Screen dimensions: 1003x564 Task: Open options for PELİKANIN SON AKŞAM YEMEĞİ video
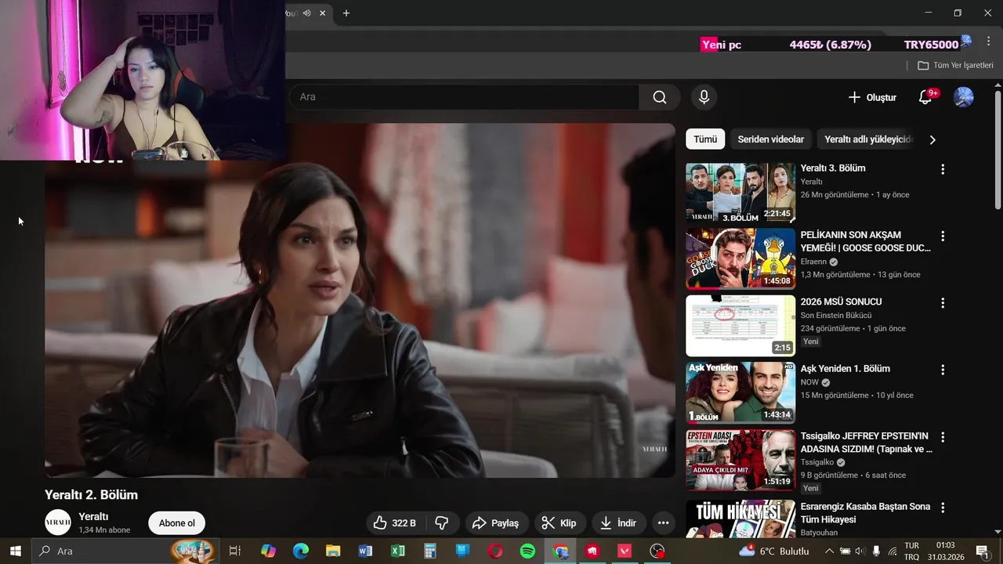click(x=943, y=236)
